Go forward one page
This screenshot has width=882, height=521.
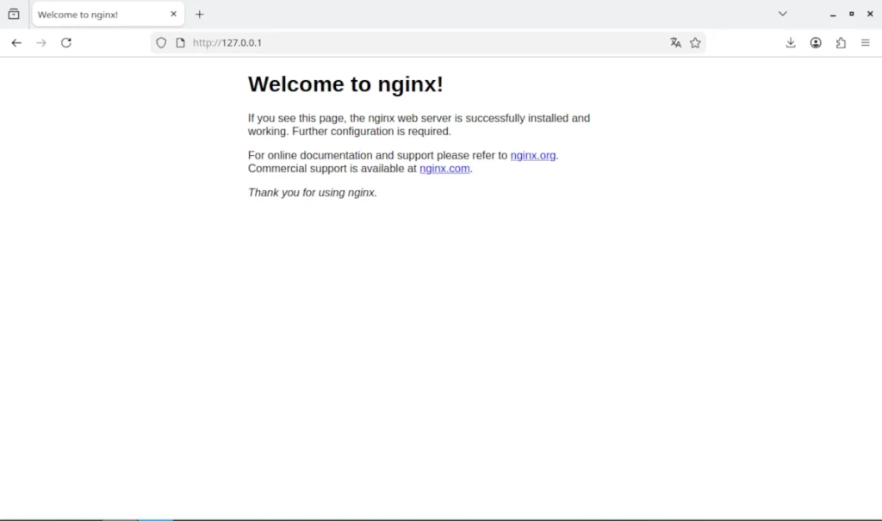click(41, 43)
